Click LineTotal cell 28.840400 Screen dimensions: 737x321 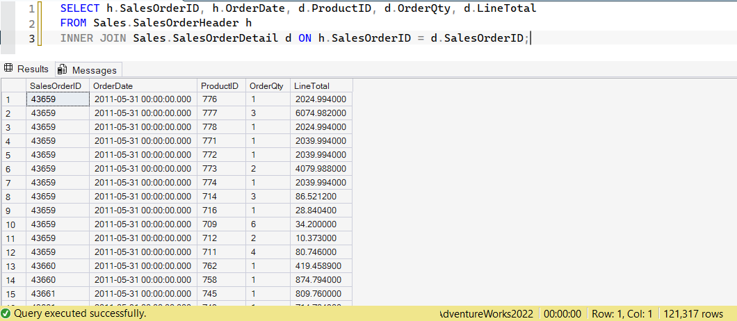[321, 210]
